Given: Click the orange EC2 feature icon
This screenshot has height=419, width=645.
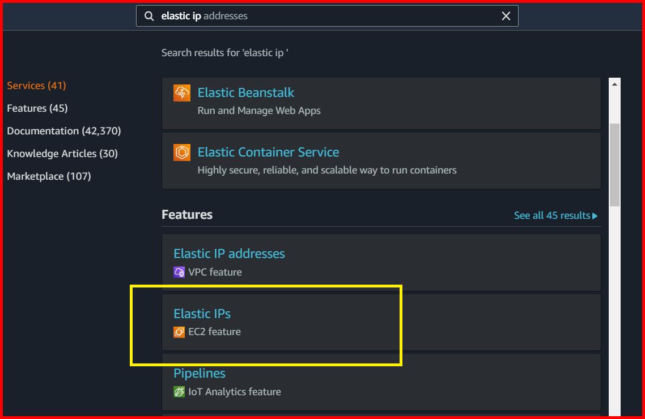Looking at the screenshot, I should 179,332.
